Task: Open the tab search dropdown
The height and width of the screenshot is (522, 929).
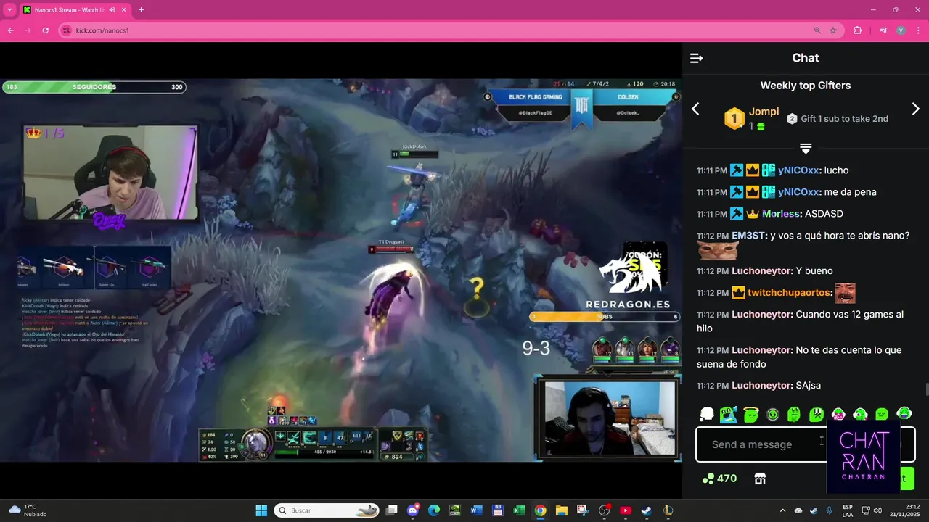Action: (x=9, y=10)
